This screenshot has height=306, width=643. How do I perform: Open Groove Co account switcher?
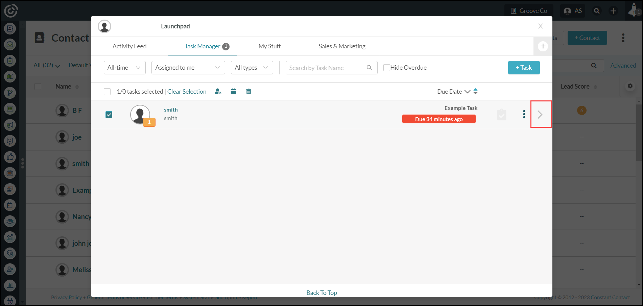click(x=529, y=11)
